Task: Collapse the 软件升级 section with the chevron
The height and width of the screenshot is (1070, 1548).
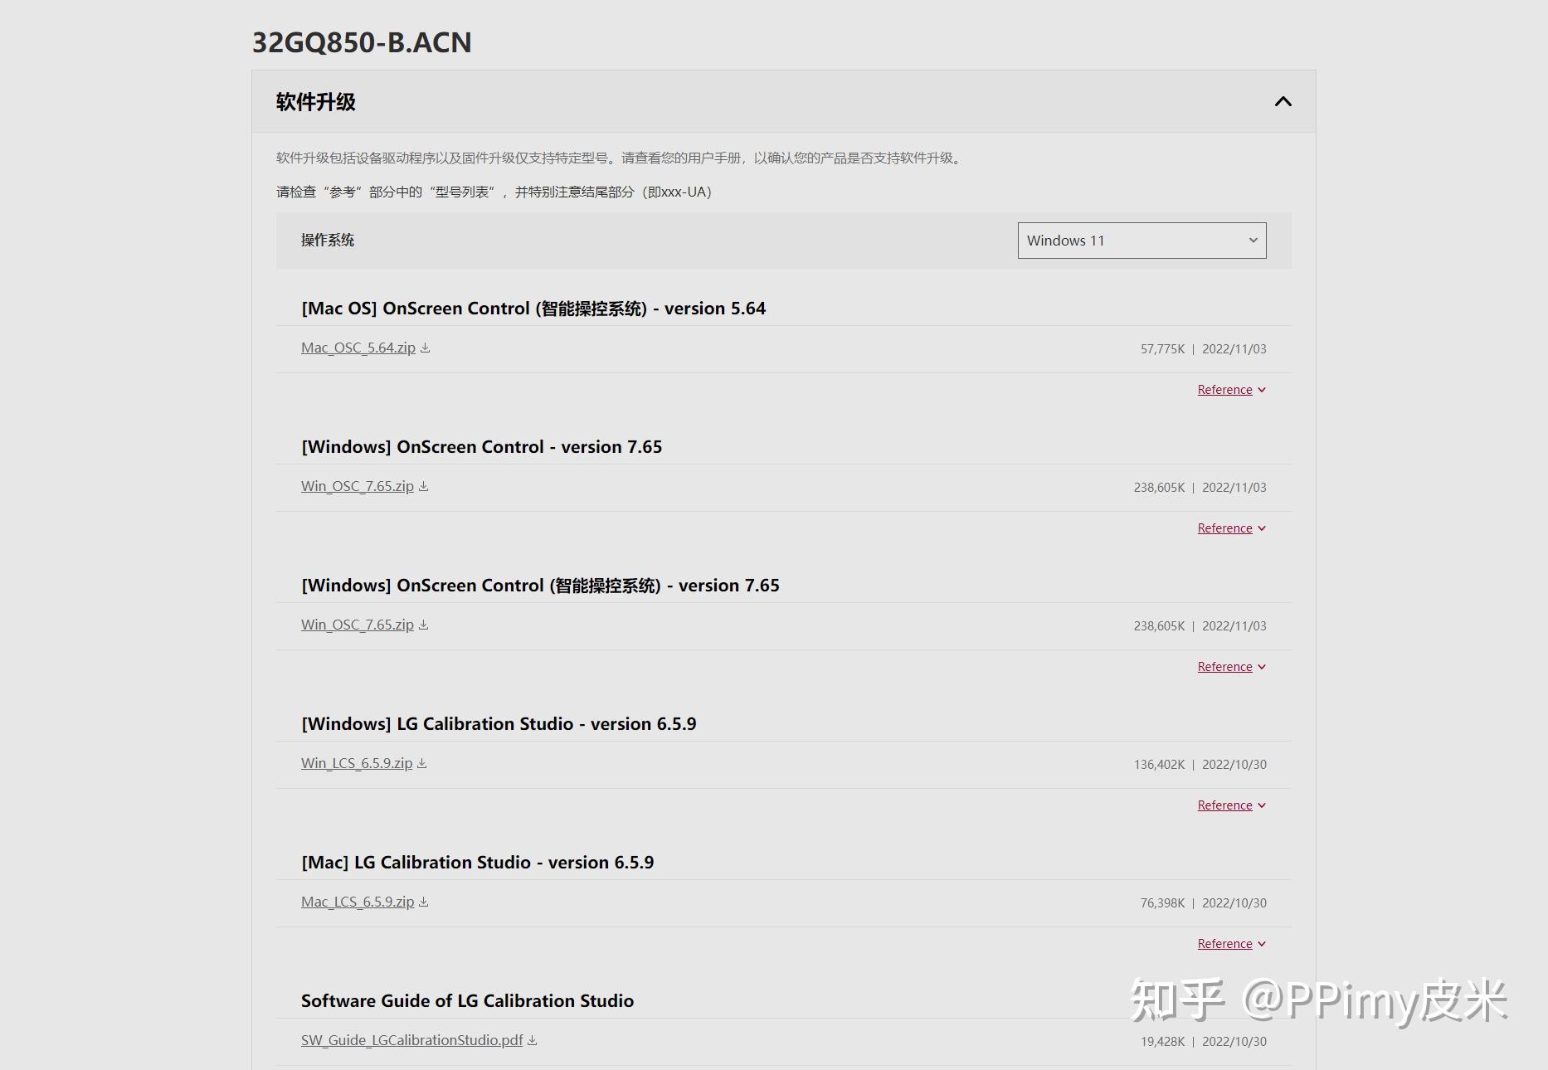Action: [1283, 102]
